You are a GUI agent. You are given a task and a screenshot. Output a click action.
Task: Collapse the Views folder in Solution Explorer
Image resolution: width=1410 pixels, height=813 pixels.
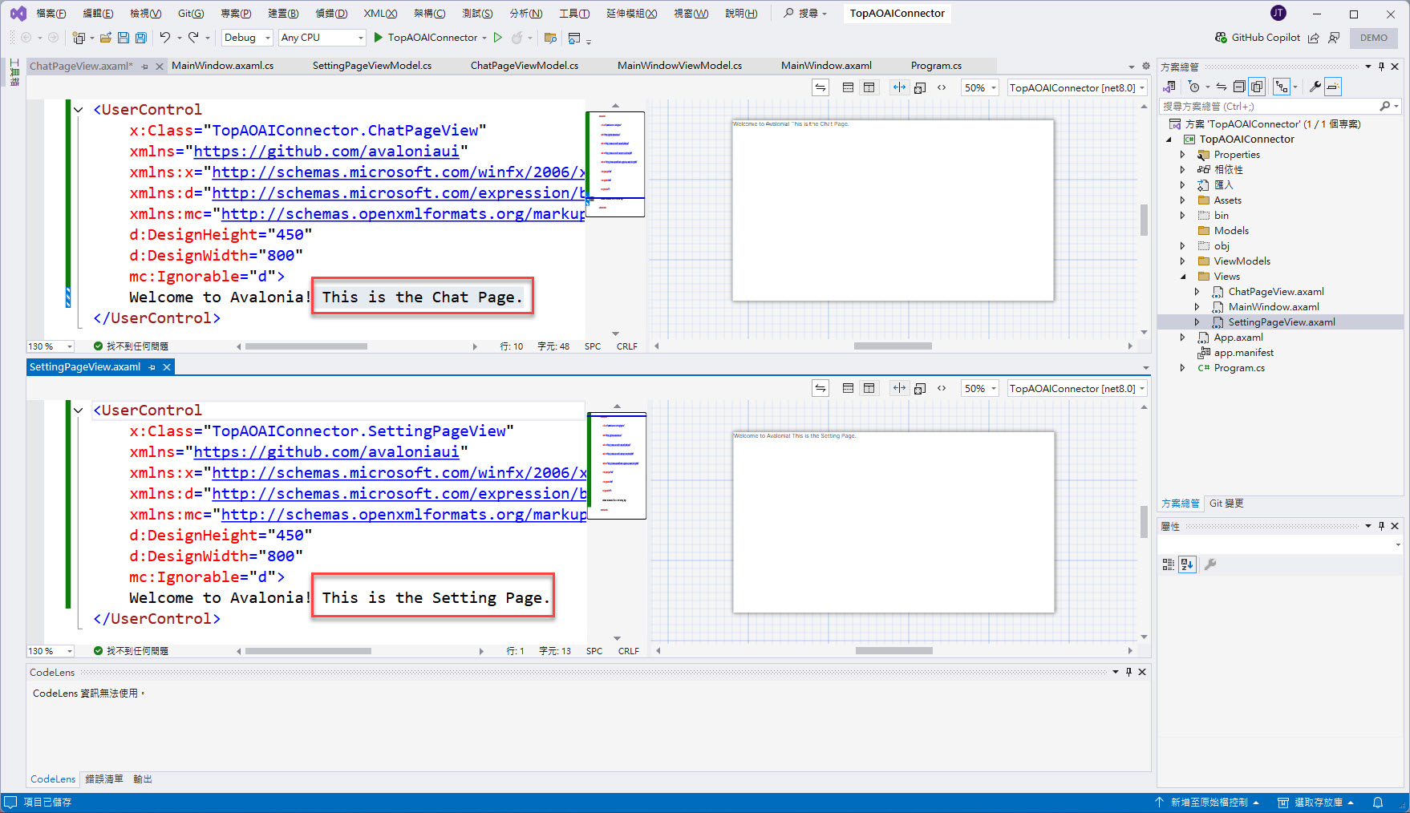coord(1182,277)
